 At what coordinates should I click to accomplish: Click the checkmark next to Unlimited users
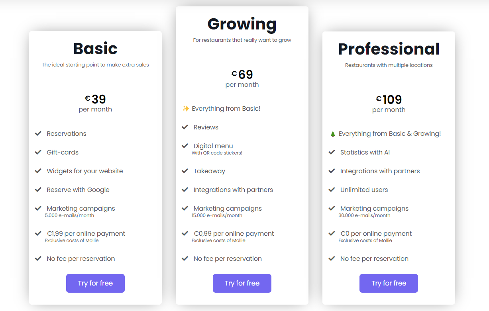[332, 190]
